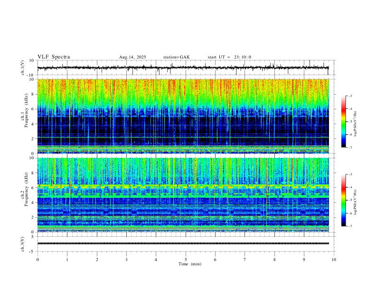This screenshot has width=376, height=291.
Task: Click the 'station=GAK' label
Action: (x=176, y=57)
